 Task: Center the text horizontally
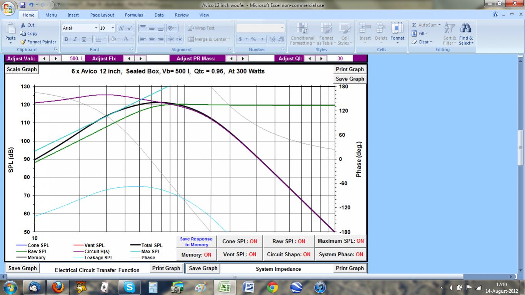[x=152, y=39]
